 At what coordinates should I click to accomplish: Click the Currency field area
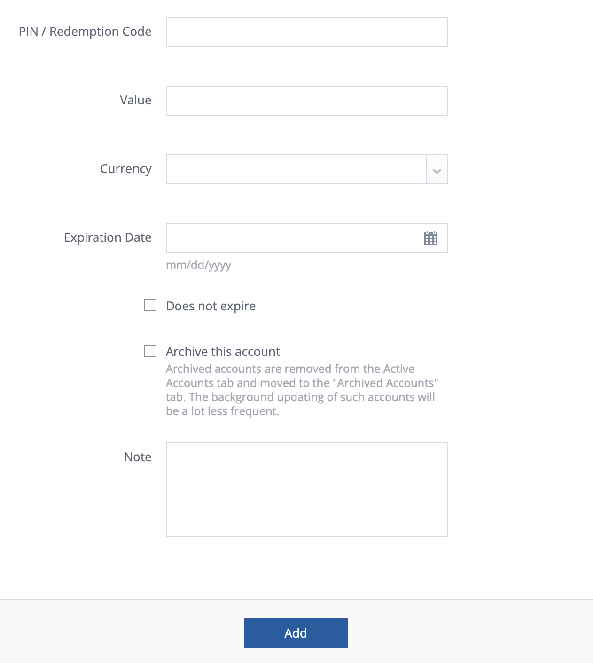pos(296,169)
